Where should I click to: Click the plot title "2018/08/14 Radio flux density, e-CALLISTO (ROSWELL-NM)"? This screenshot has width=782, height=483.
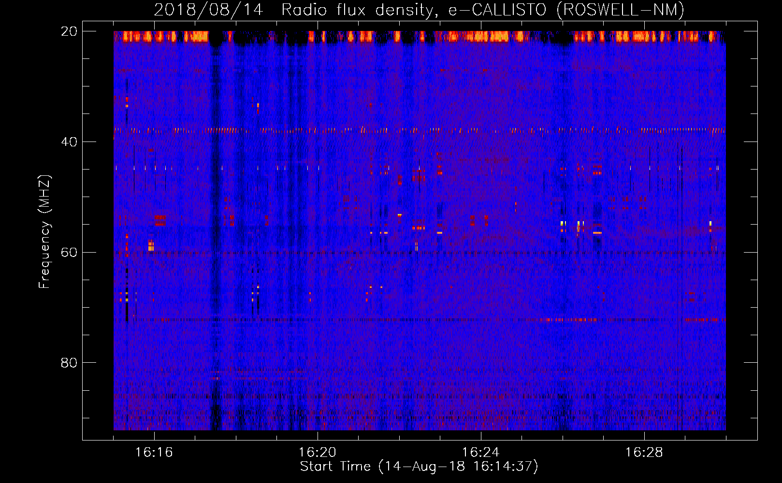click(419, 10)
